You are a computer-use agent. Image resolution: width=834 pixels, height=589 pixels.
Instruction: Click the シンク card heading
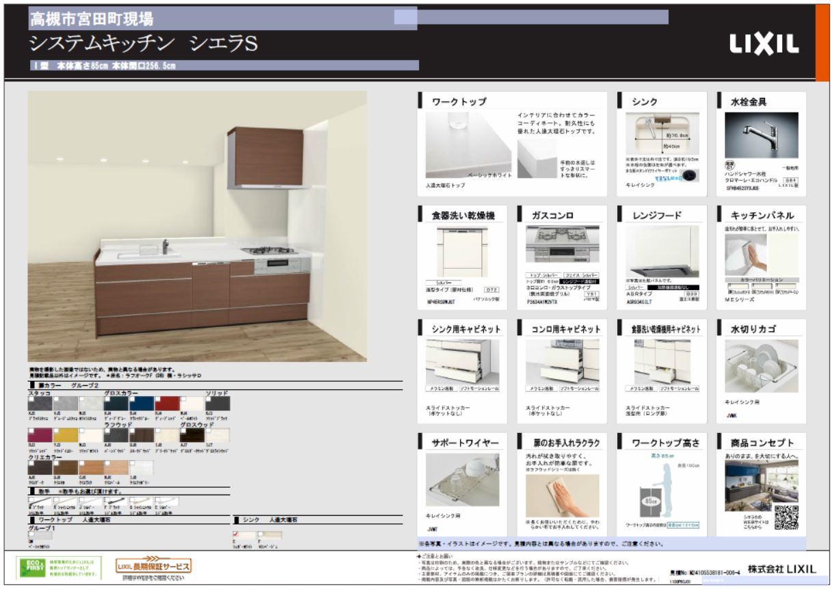pyautogui.click(x=645, y=102)
